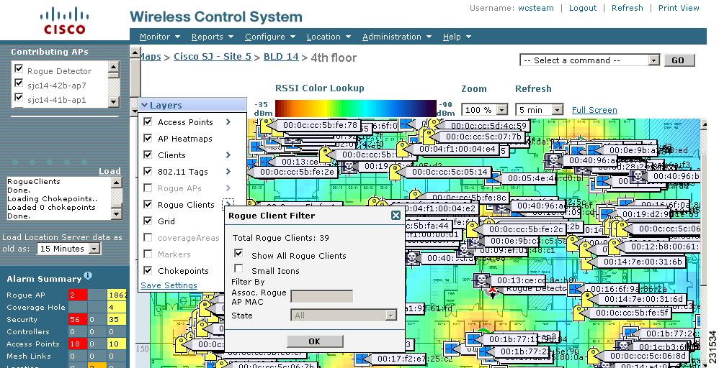Click the client icon for 00:17:f2:e7:25:c2

(362, 359)
